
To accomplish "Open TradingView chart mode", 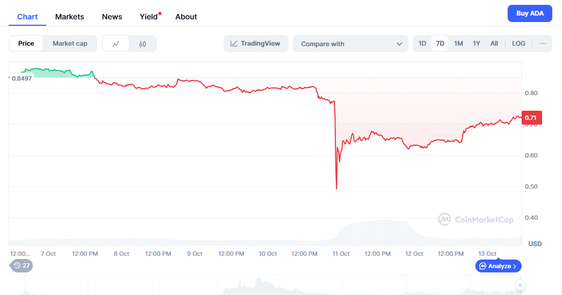I will tap(256, 44).
